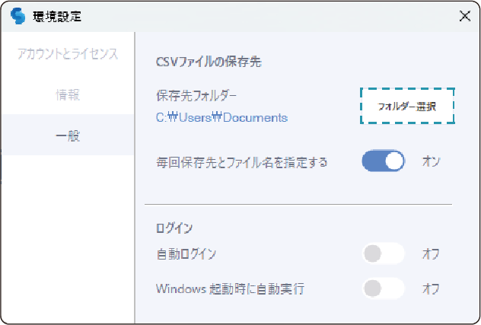Click the app logo icon in title bar
481x325 pixels.
pyautogui.click(x=18, y=16)
